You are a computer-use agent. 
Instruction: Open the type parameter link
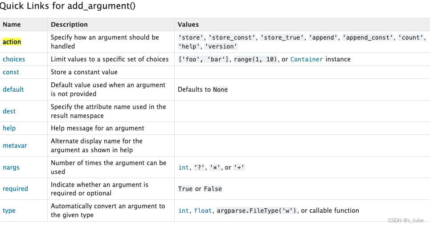9,211
